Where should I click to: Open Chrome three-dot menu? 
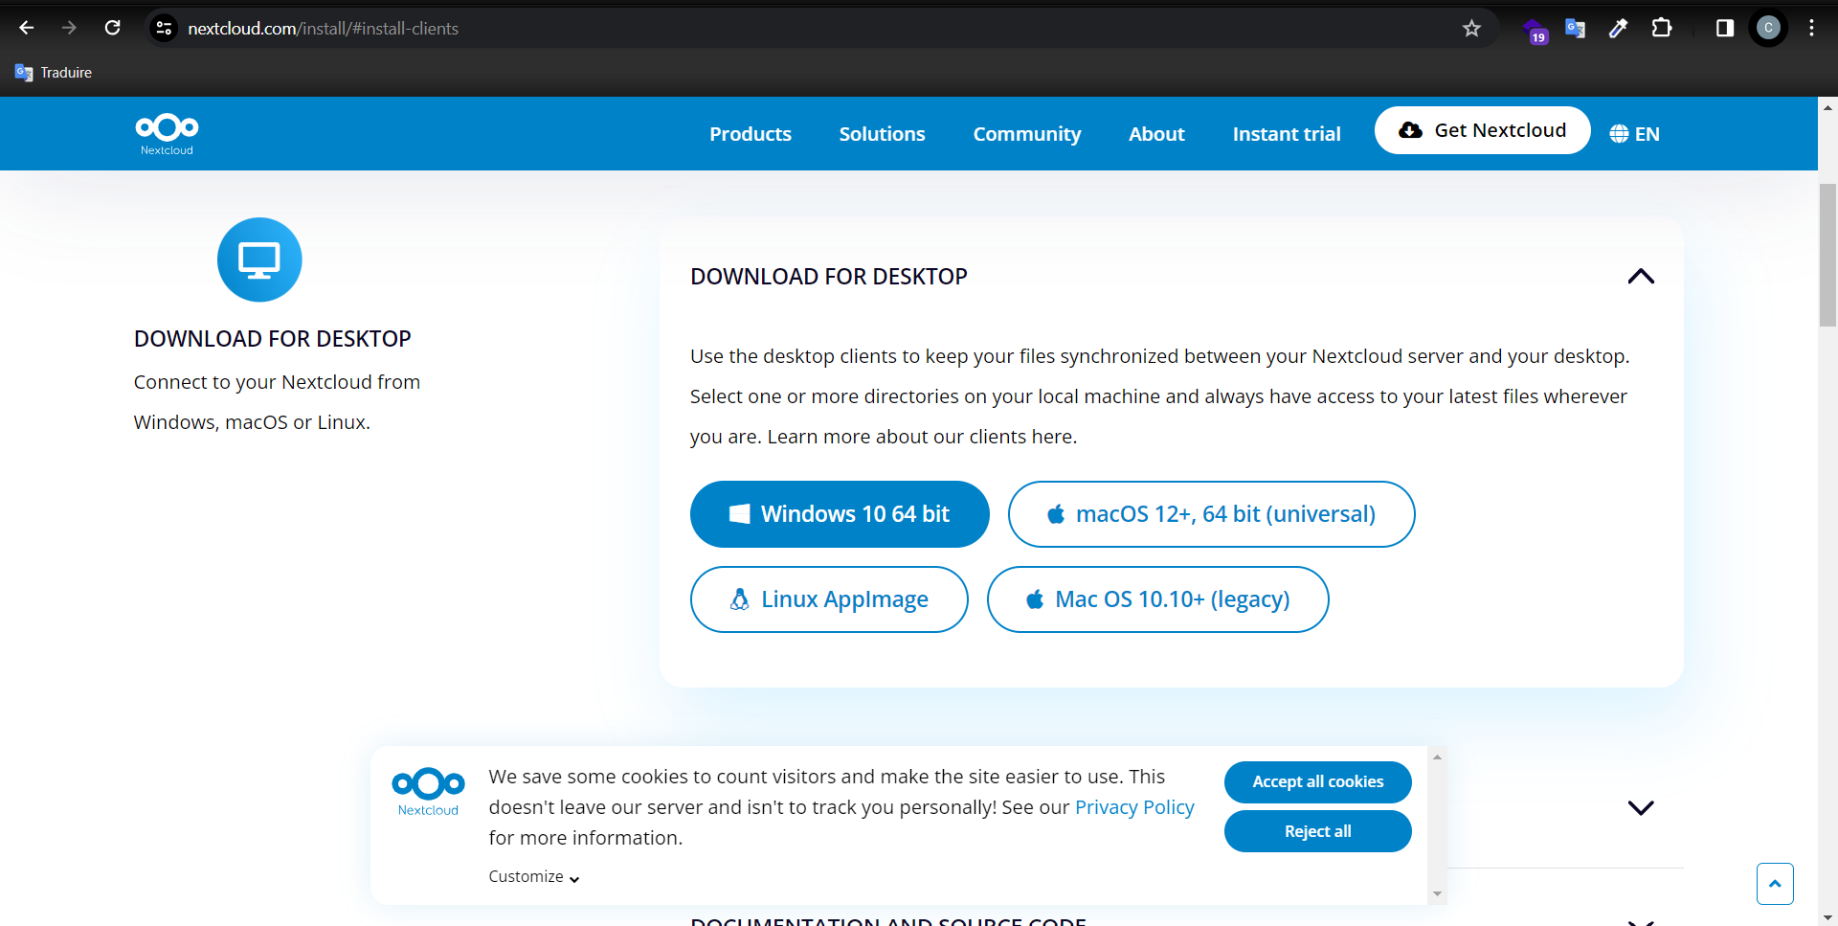[x=1811, y=28]
